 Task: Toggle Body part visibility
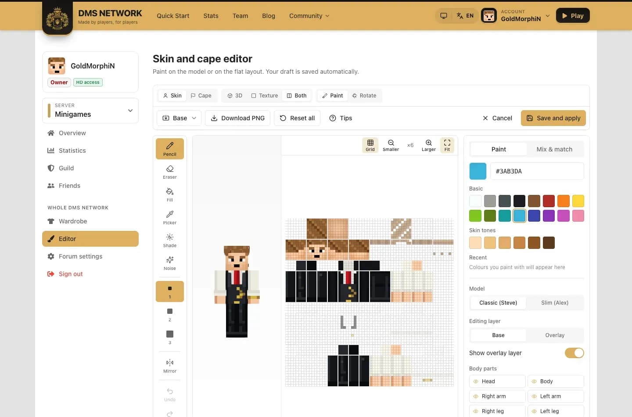tap(556, 381)
